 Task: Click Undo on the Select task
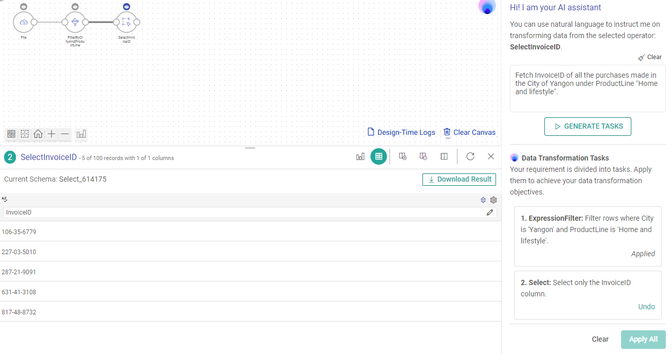click(x=646, y=306)
